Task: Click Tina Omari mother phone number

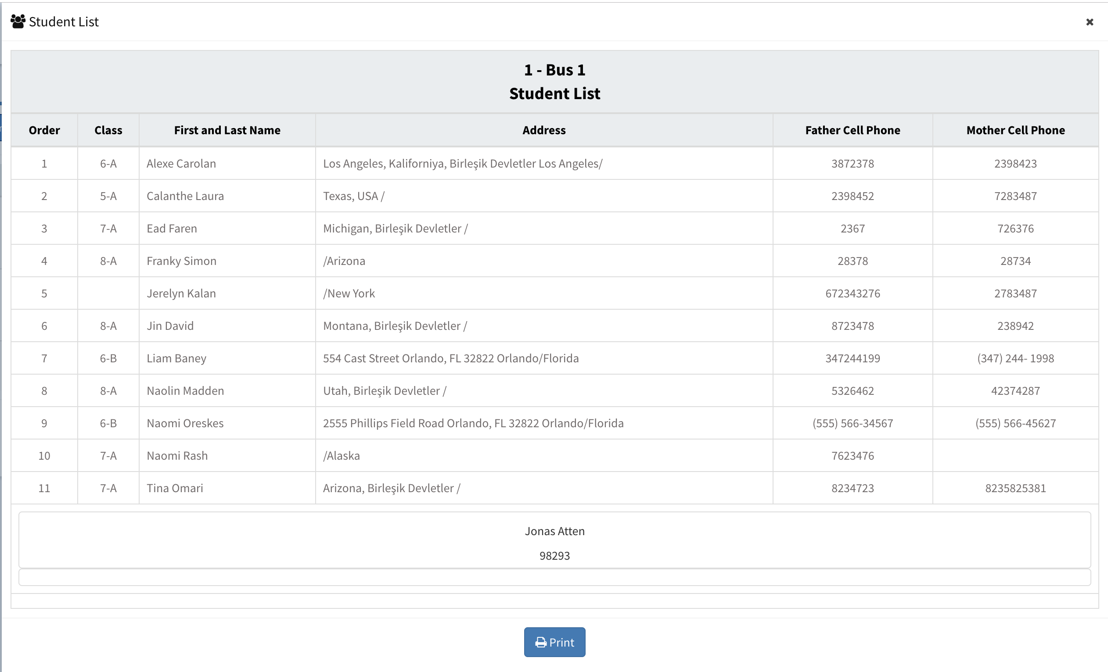Action: (1015, 488)
